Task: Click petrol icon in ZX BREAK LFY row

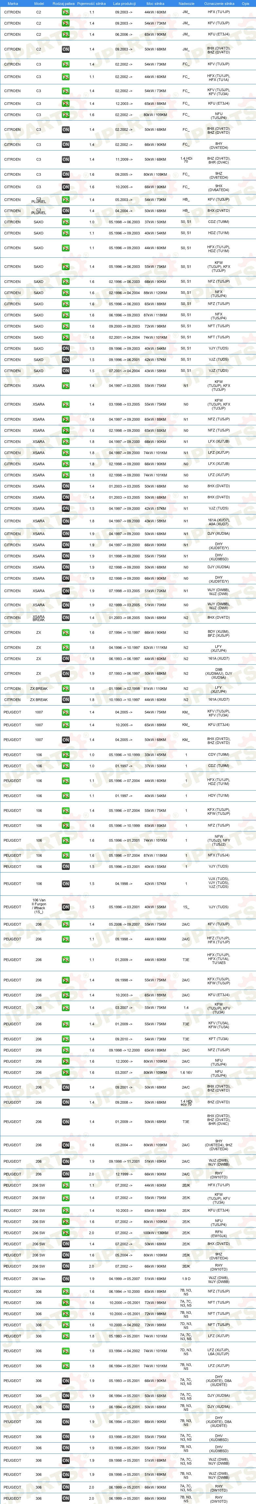Action: pos(65,689)
